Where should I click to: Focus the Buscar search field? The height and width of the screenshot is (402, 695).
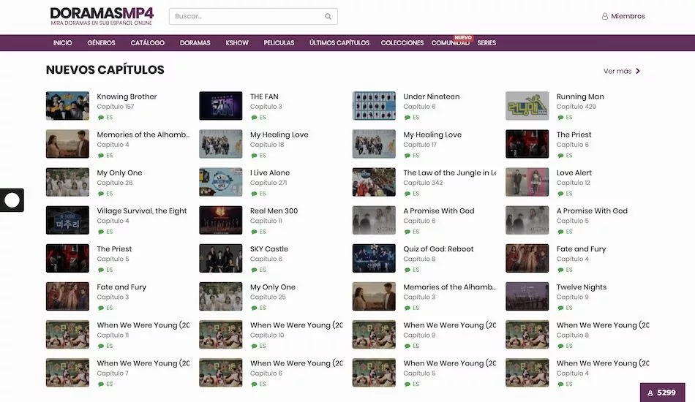click(x=245, y=16)
